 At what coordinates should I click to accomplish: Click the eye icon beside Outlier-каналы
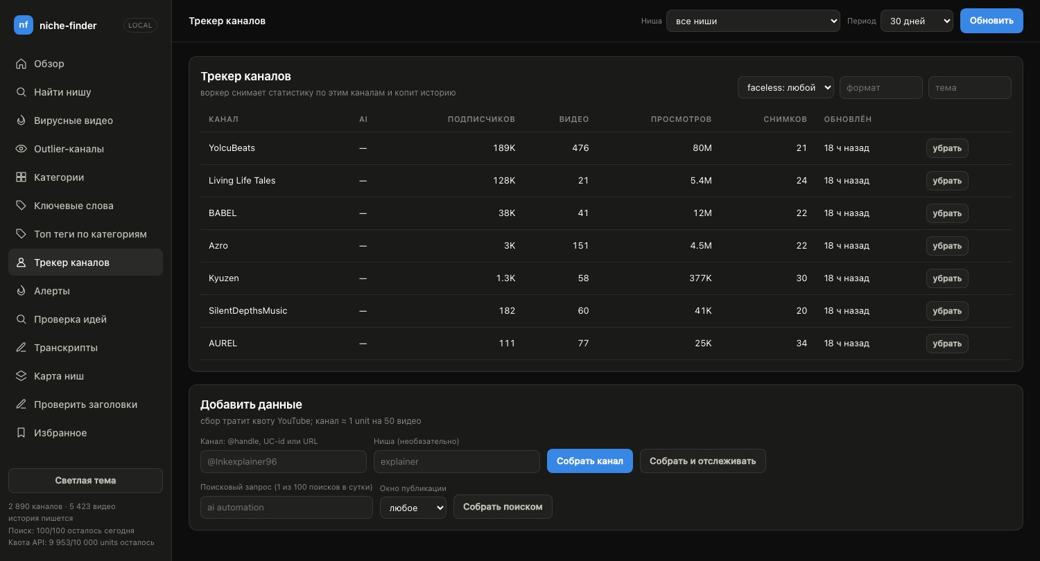pyautogui.click(x=21, y=149)
